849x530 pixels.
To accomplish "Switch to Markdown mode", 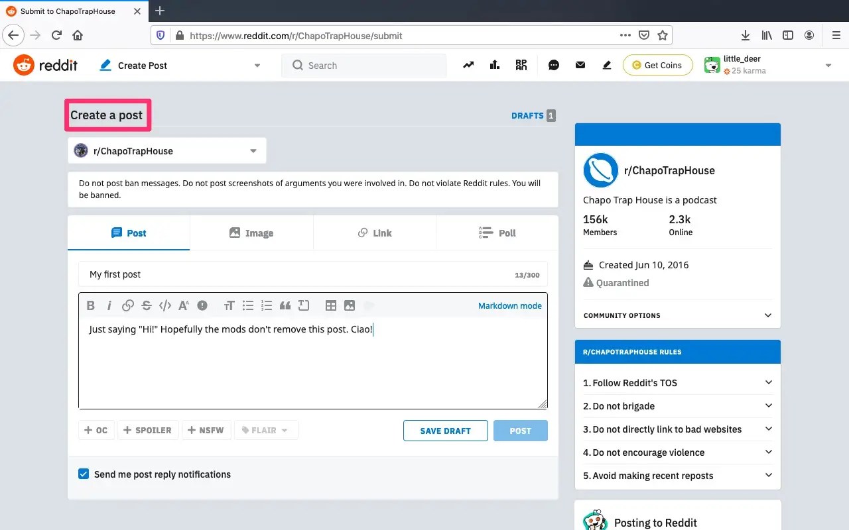I will [x=510, y=305].
